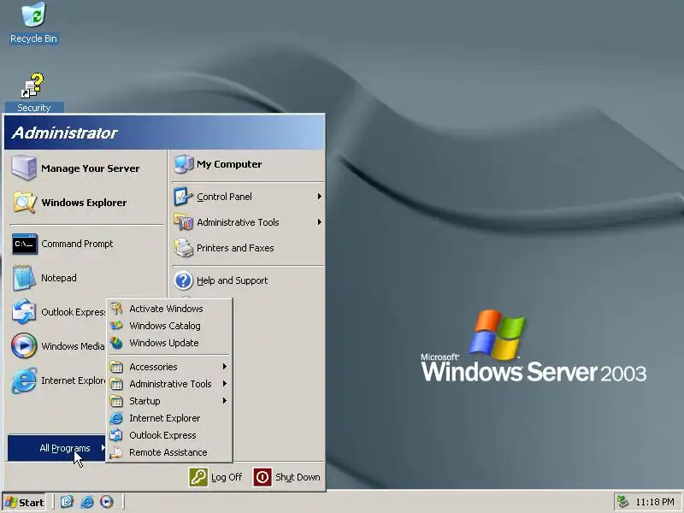Click the Outlook Express envelope icon in left pane
Viewport: 684px width, 513px height.
pyautogui.click(x=24, y=312)
